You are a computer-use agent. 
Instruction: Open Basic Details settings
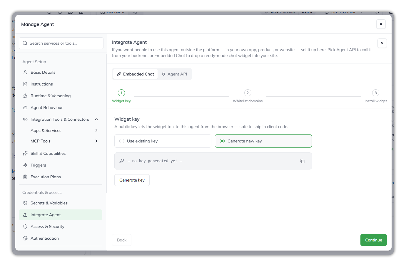(61, 72)
